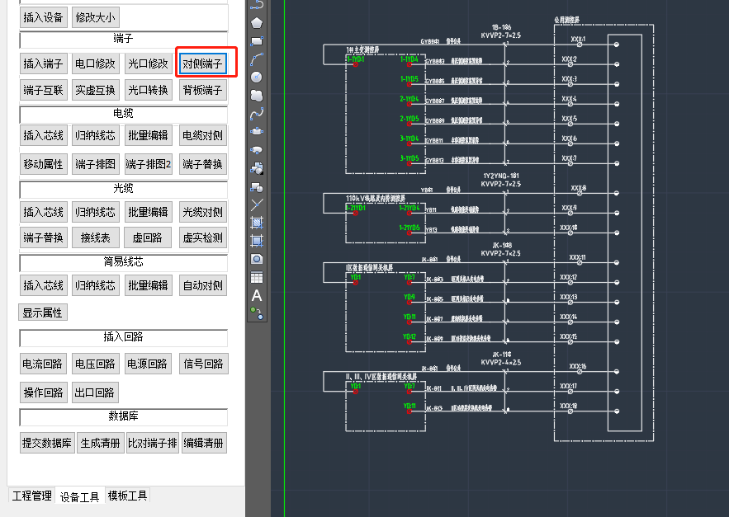Select the Polygon draw tool
The image size is (729, 517).
click(257, 22)
